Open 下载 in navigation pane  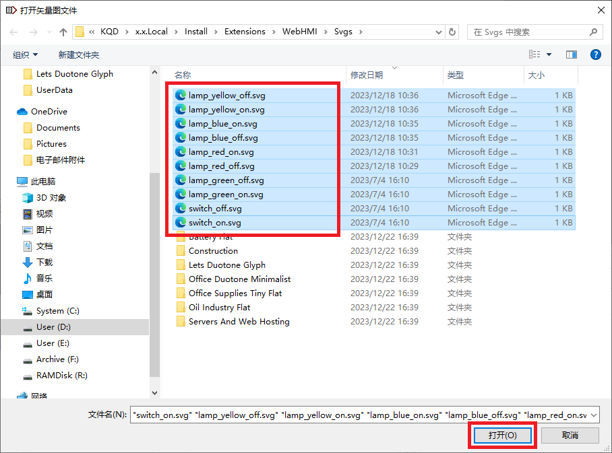tap(44, 263)
